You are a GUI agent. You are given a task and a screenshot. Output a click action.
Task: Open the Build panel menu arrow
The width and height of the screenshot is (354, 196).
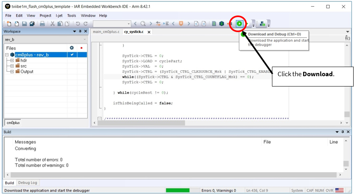pos(337,132)
